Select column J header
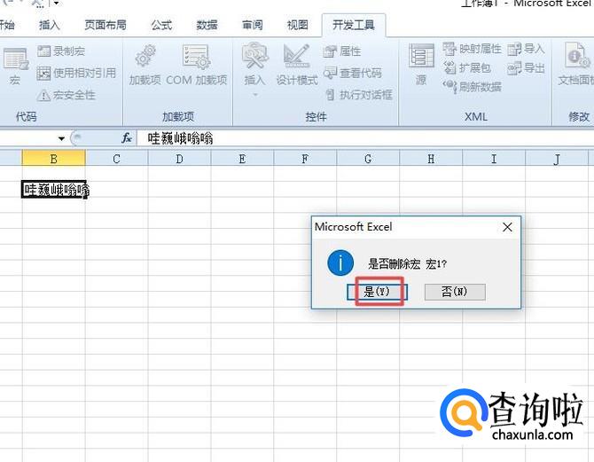Image resolution: width=594 pixels, height=462 pixels. coord(557,159)
